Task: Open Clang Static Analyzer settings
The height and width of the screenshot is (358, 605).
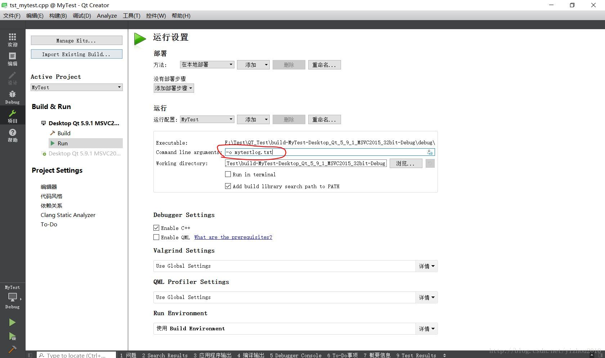Action: (68, 215)
